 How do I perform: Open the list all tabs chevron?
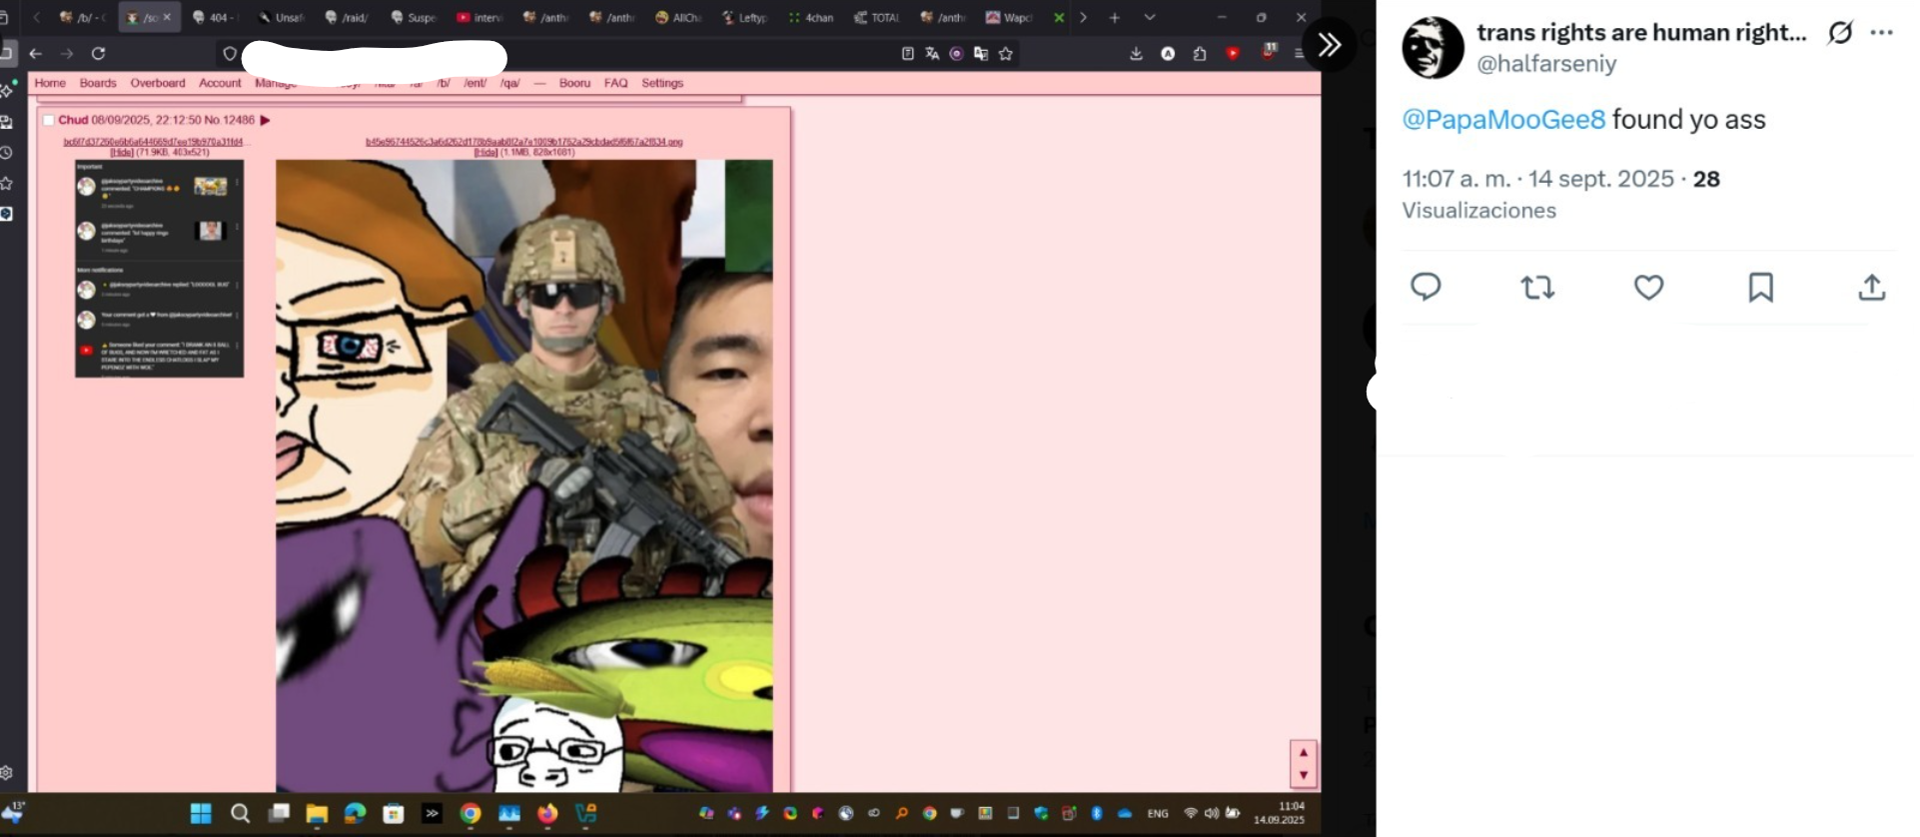pos(1150,17)
